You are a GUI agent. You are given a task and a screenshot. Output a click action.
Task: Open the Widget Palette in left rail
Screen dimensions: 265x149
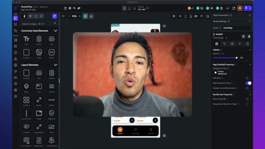click(16, 18)
